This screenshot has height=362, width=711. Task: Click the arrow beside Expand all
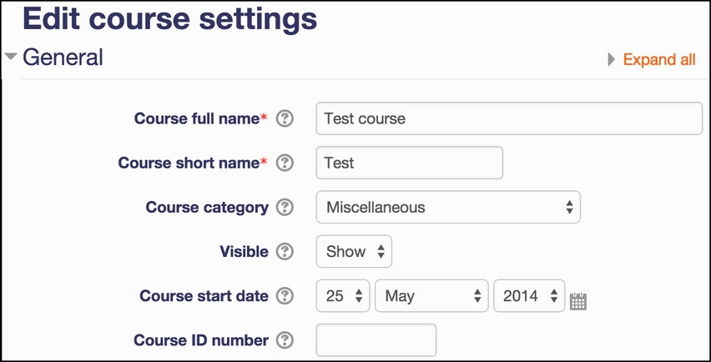click(611, 59)
